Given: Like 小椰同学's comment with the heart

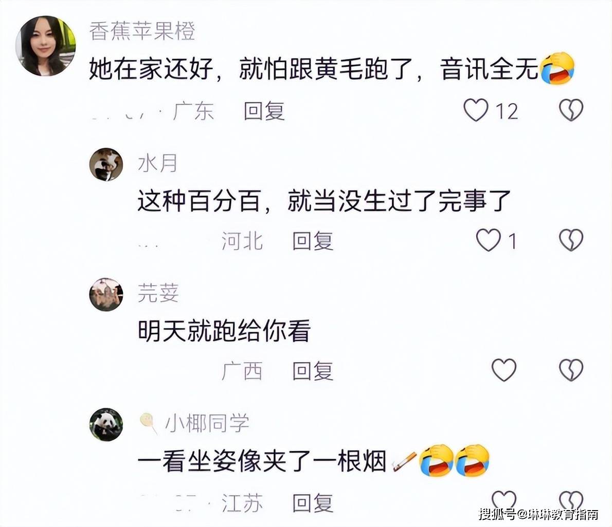Looking at the screenshot, I should (504, 500).
